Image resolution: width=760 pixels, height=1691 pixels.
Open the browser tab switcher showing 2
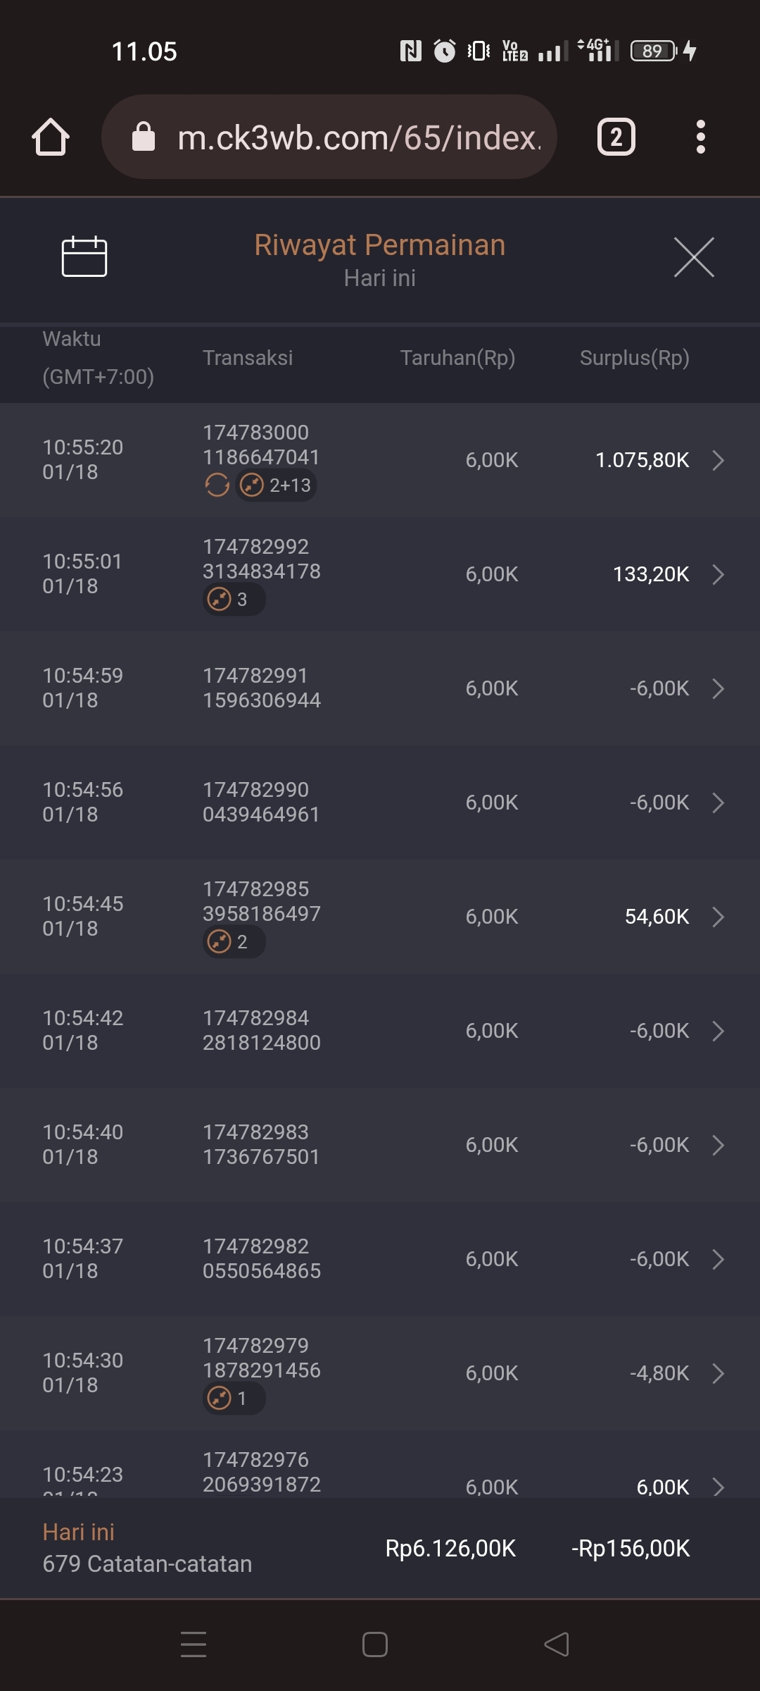[x=616, y=137]
